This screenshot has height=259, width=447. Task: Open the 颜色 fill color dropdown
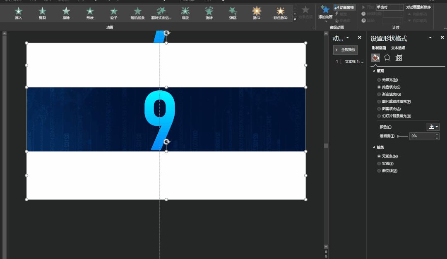tap(433, 127)
